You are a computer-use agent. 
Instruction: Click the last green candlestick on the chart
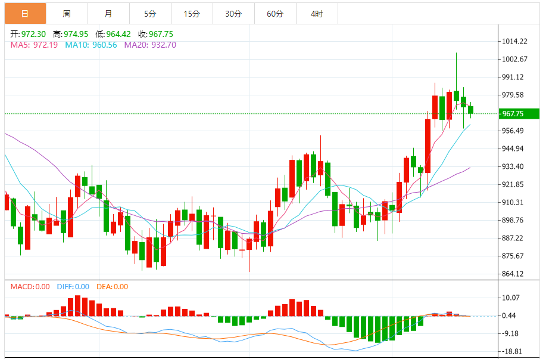point(471,110)
